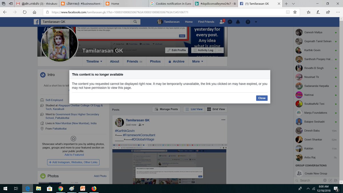
Task: Click Add to Featured link
Action: [x=74, y=155]
